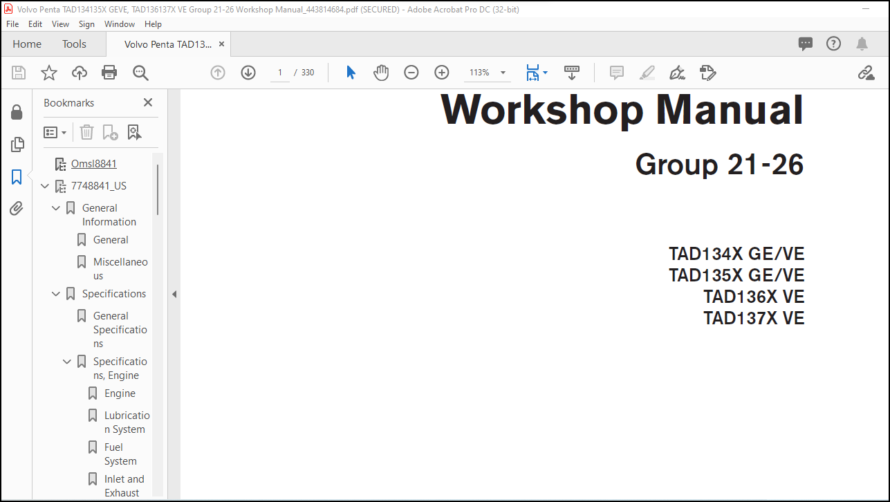
Task: Select the Inlet and Exhaust bookmark
Action: point(124,486)
